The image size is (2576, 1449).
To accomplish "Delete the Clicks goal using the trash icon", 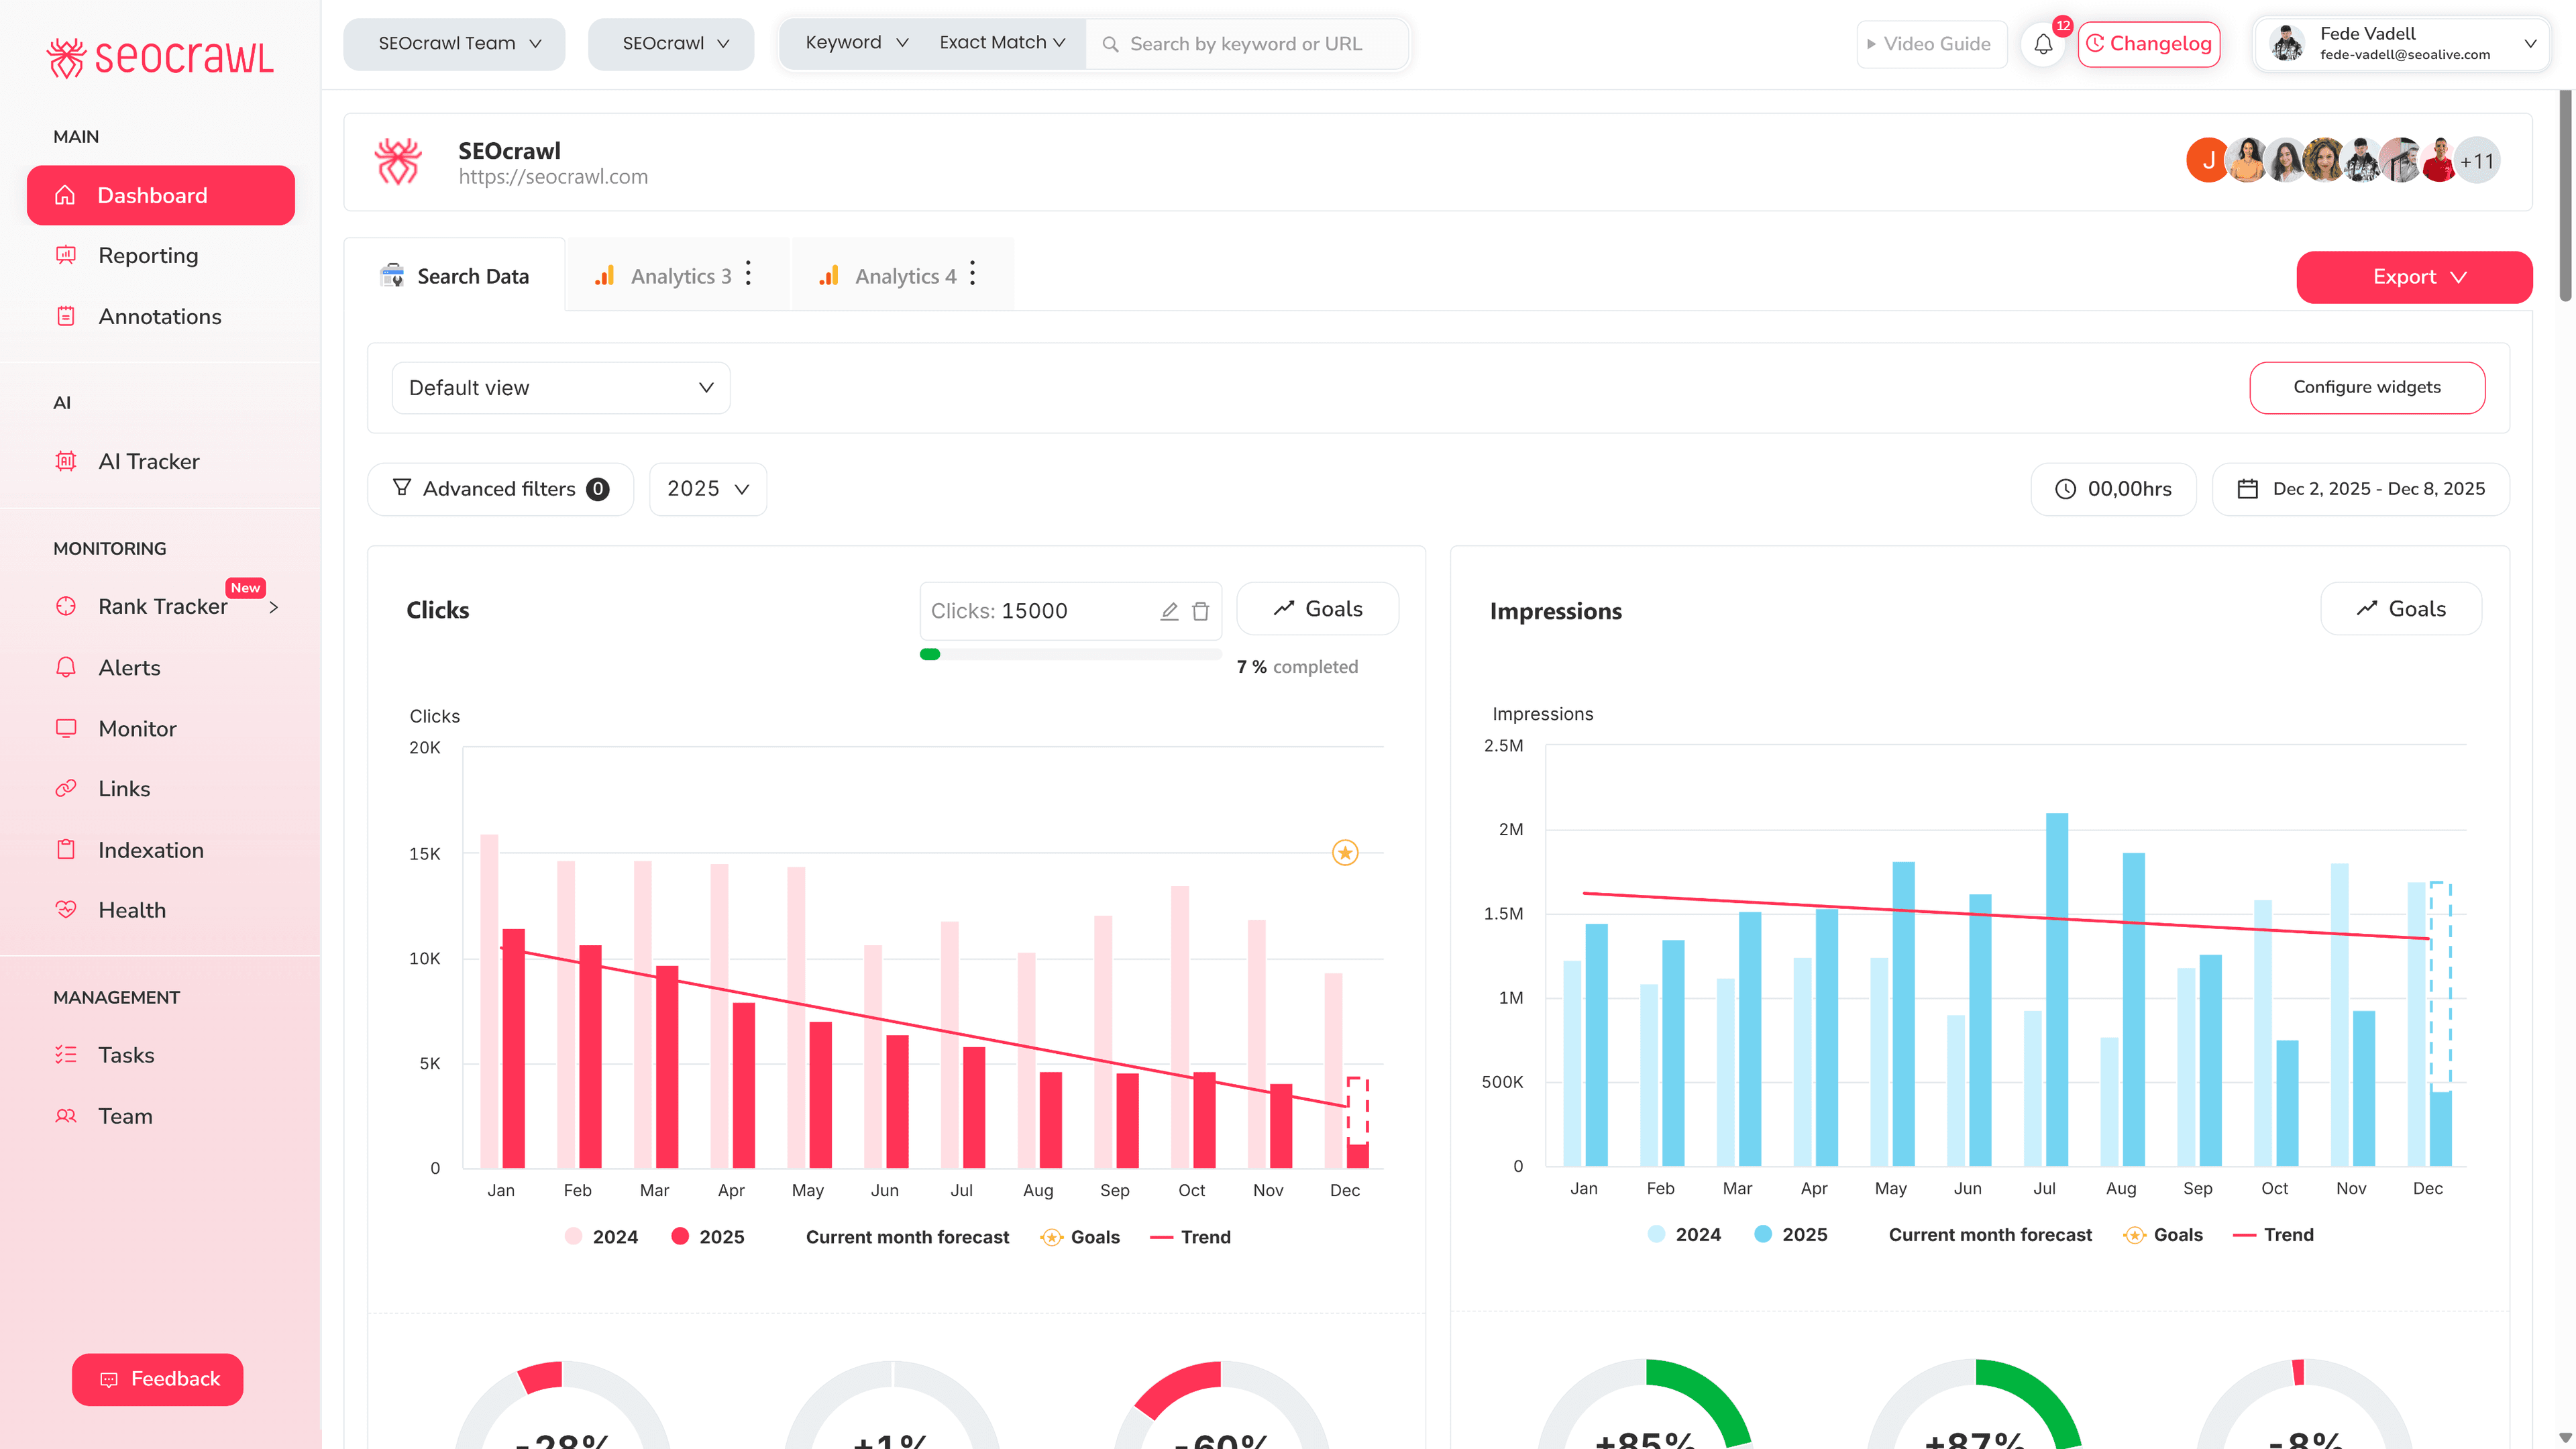I will pyautogui.click(x=1200, y=610).
